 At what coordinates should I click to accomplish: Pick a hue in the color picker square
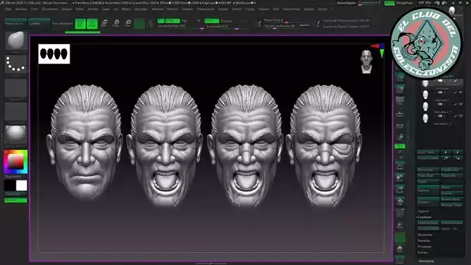[15, 162]
